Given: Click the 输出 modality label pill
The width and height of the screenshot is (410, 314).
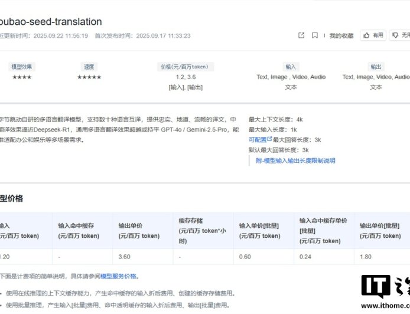Looking at the screenshot, I should pyautogui.click(x=376, y=67).
